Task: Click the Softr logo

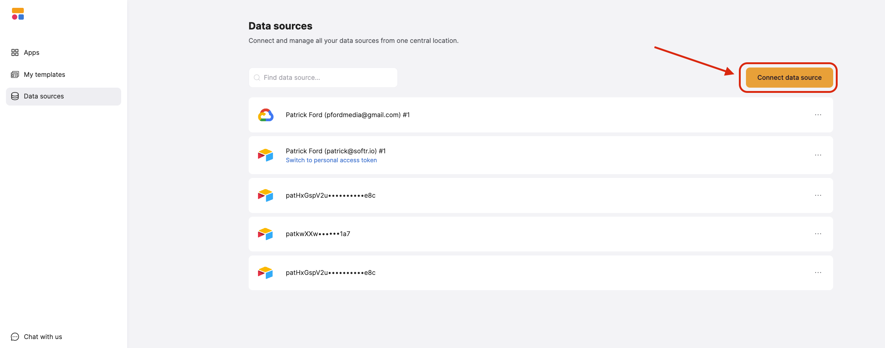Action: [x=18, y=14]
